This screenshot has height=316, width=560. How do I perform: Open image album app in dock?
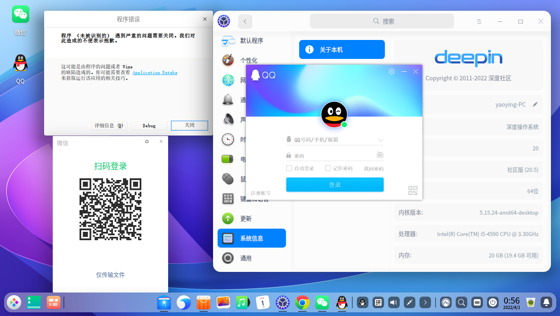pos(223,303)
